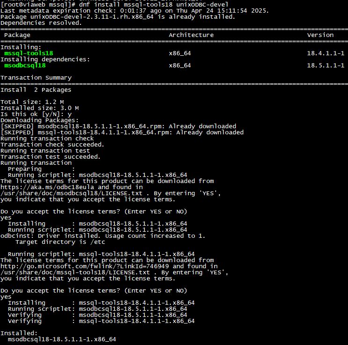Click the 'Installing dependencies:' label
The width and height of the screenshot is (348, 345).
click(45, 59)
